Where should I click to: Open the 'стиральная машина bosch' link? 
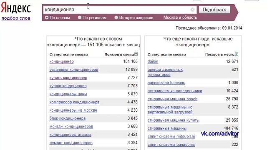point(172,99)
